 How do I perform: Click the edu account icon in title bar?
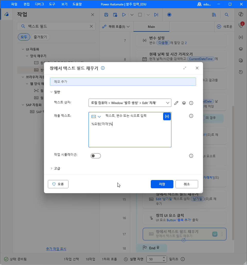click(199, 4)
